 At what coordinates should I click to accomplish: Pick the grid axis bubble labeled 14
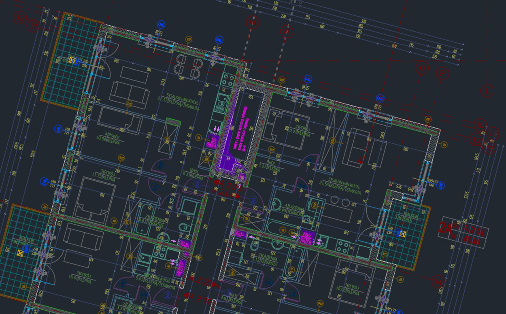pos(438,280)
